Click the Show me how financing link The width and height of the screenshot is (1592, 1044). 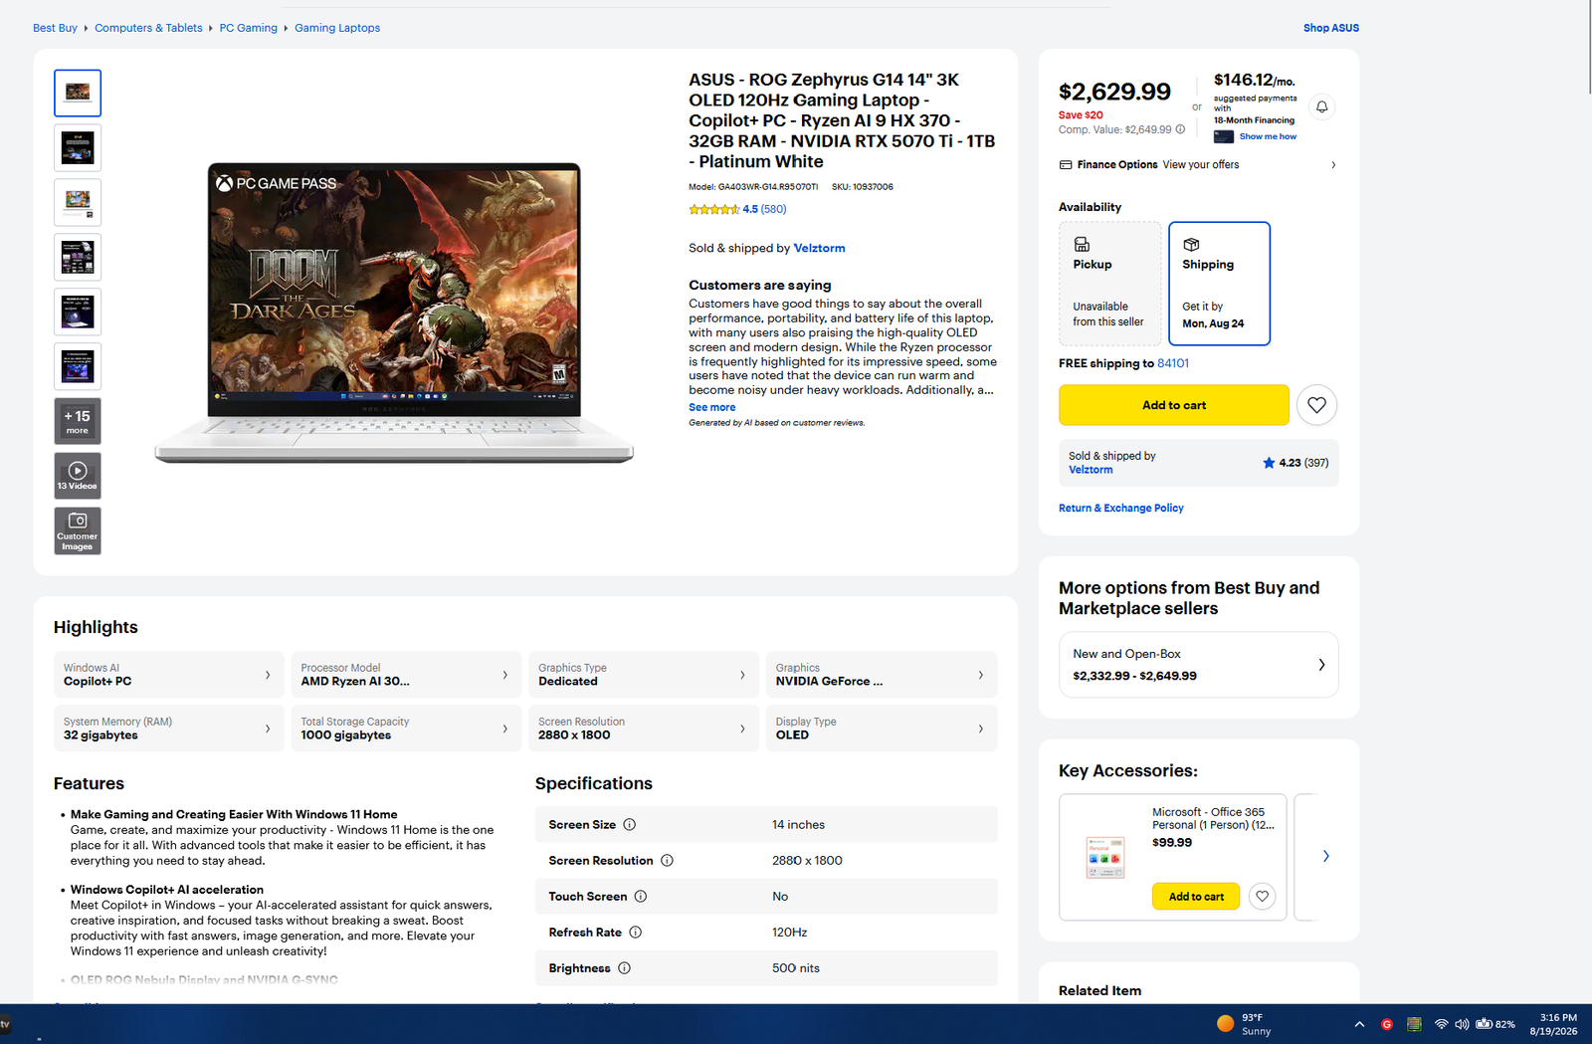pos(1268,136)
